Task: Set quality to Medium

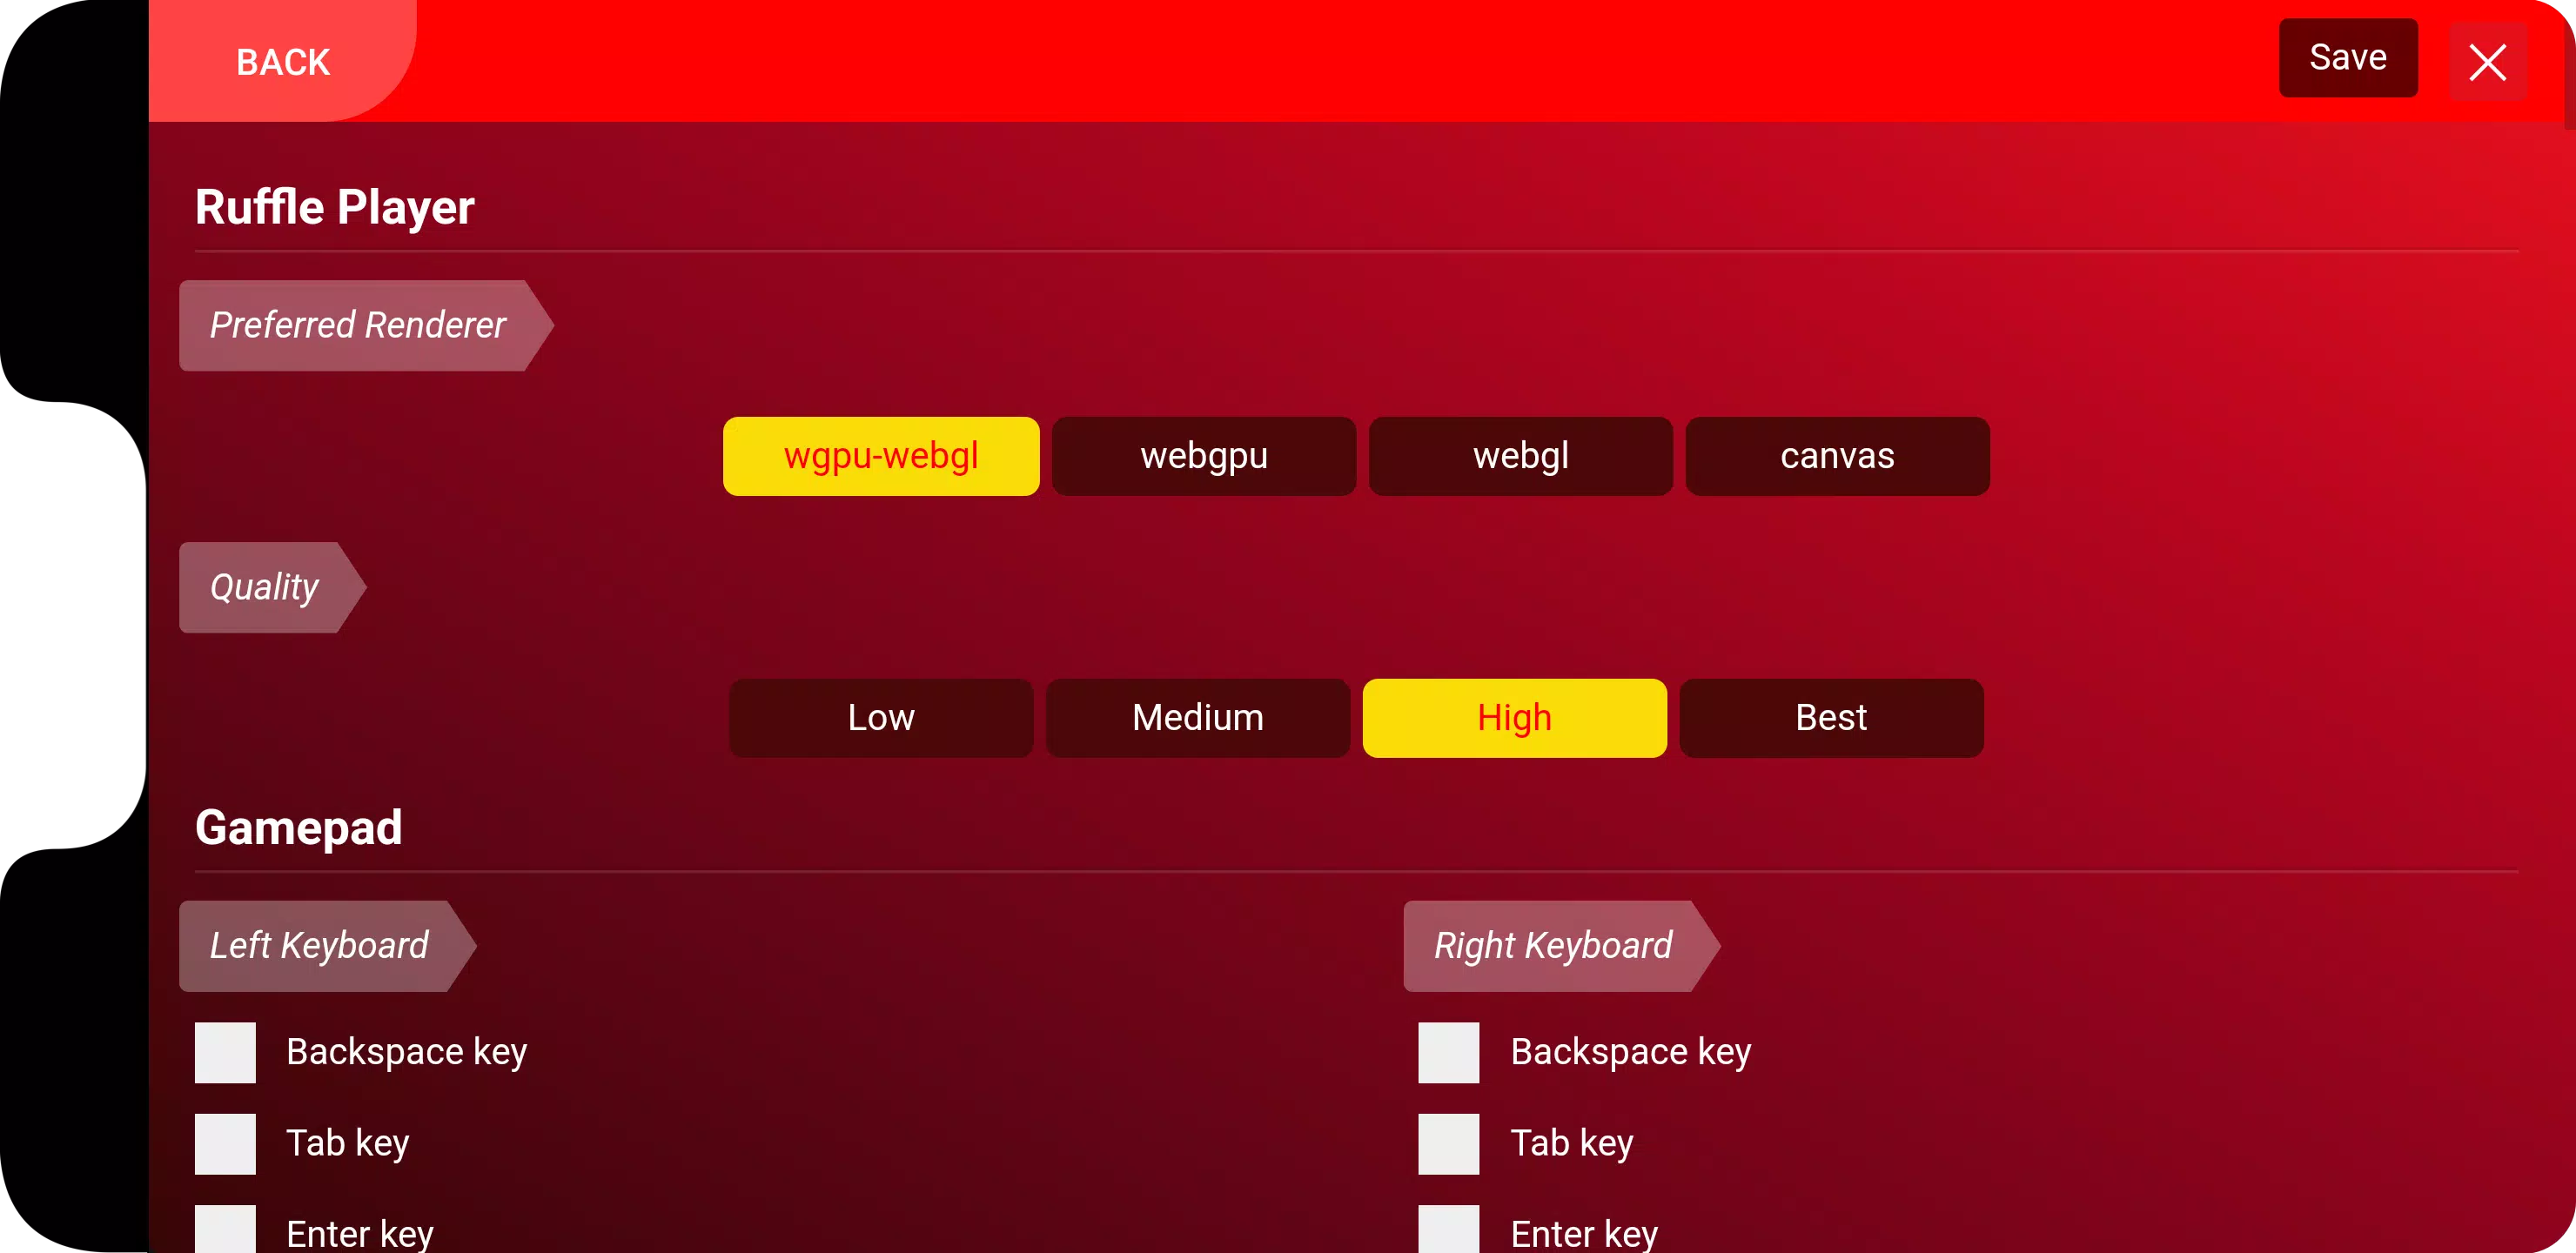Action: [1197, 718]
